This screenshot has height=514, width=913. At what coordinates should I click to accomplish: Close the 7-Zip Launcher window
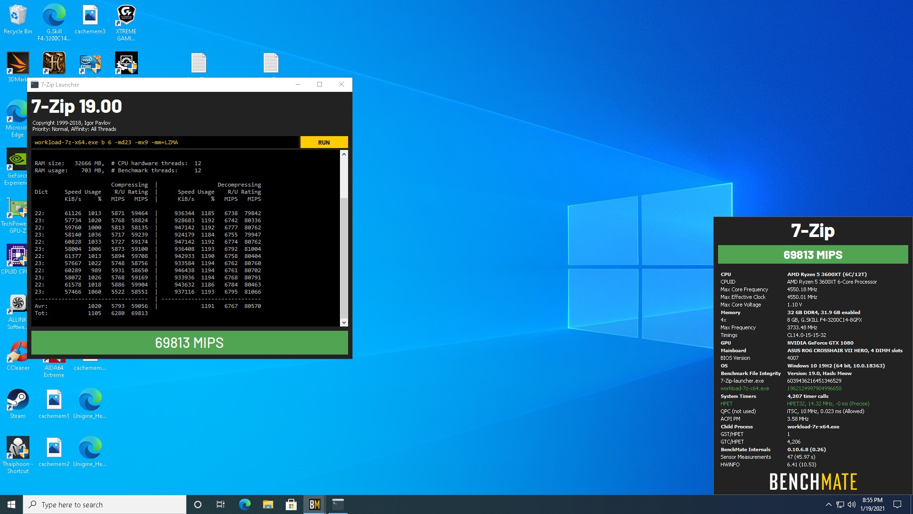[341, 85]
